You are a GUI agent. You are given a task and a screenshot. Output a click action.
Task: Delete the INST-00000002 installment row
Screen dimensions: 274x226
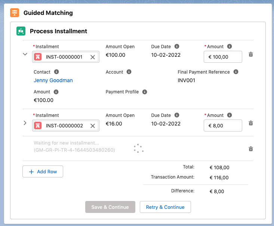[251, 123]
